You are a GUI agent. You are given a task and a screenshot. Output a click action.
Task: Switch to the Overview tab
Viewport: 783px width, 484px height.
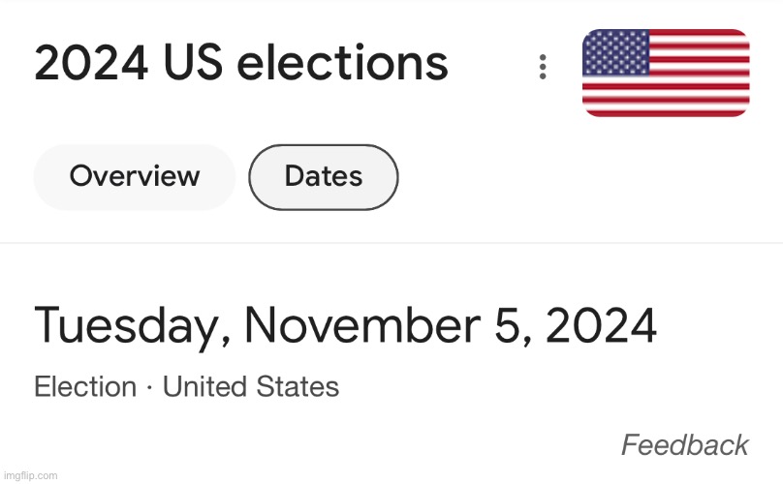pyautogui.click(x=135, y=177)
